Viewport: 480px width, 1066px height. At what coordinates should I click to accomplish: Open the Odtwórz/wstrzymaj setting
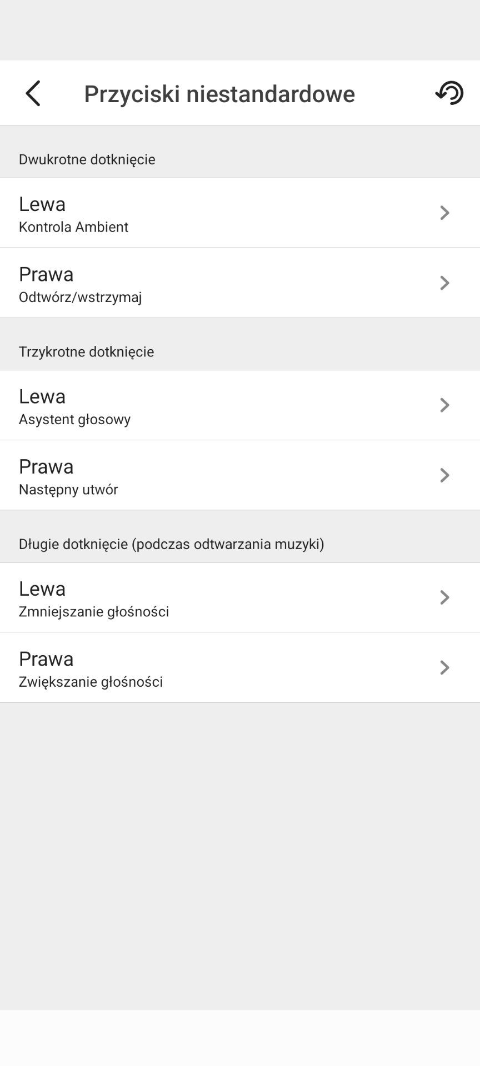pos(80,298)
